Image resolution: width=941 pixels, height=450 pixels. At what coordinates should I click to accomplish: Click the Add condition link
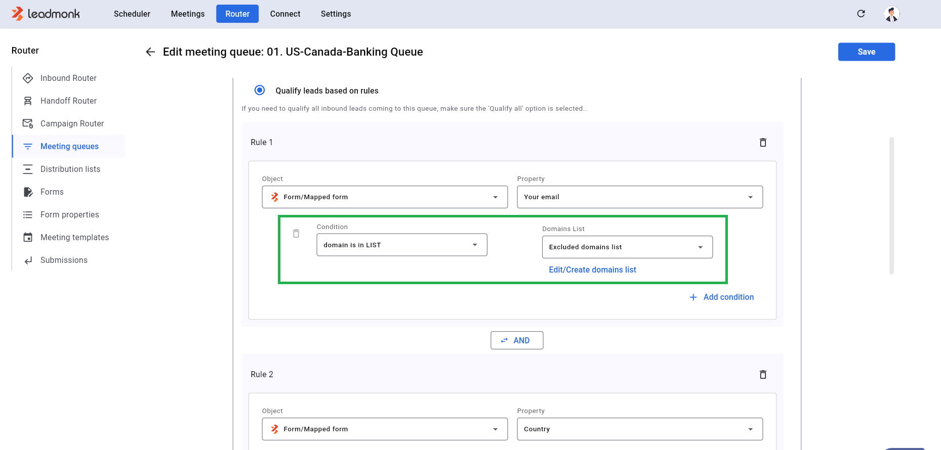[728, 297]
